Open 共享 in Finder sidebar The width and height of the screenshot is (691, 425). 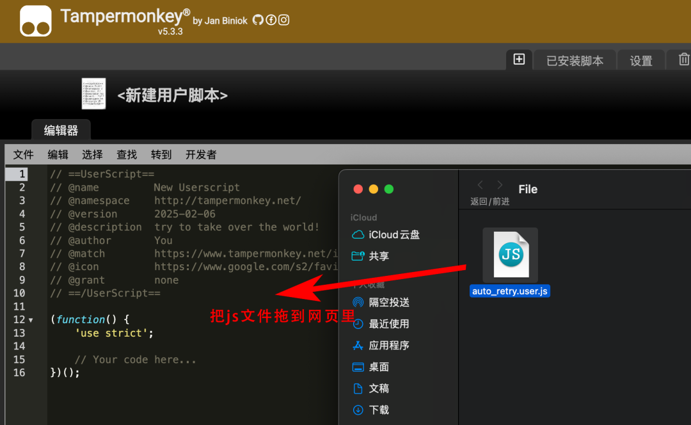[x=370, y=256]
